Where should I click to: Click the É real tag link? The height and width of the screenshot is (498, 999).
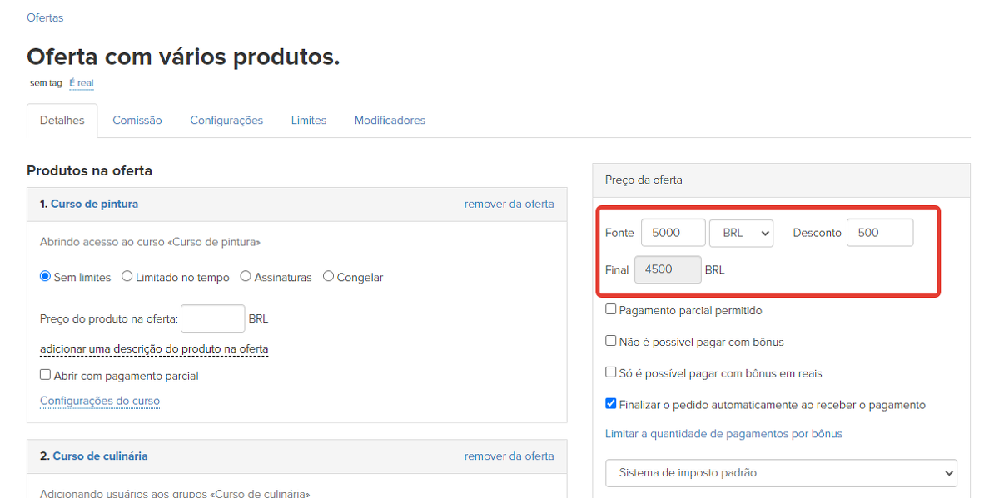point(82,83)
